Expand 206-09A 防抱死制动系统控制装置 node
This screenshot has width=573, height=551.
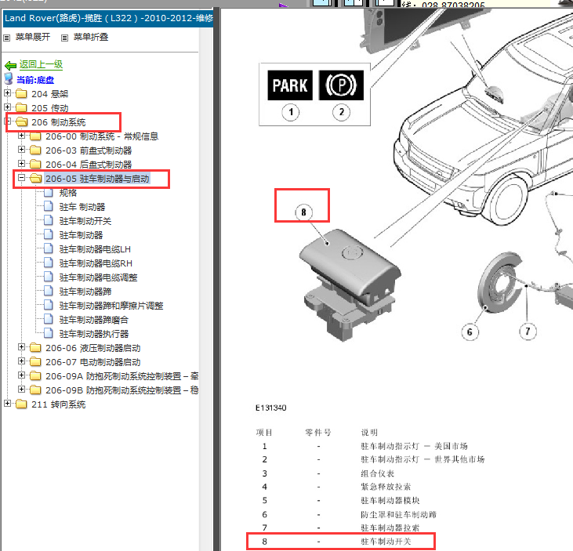pyautogui.click(x=22, y=375)
